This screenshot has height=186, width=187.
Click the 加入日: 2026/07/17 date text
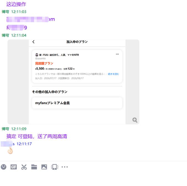pos(46,78)
